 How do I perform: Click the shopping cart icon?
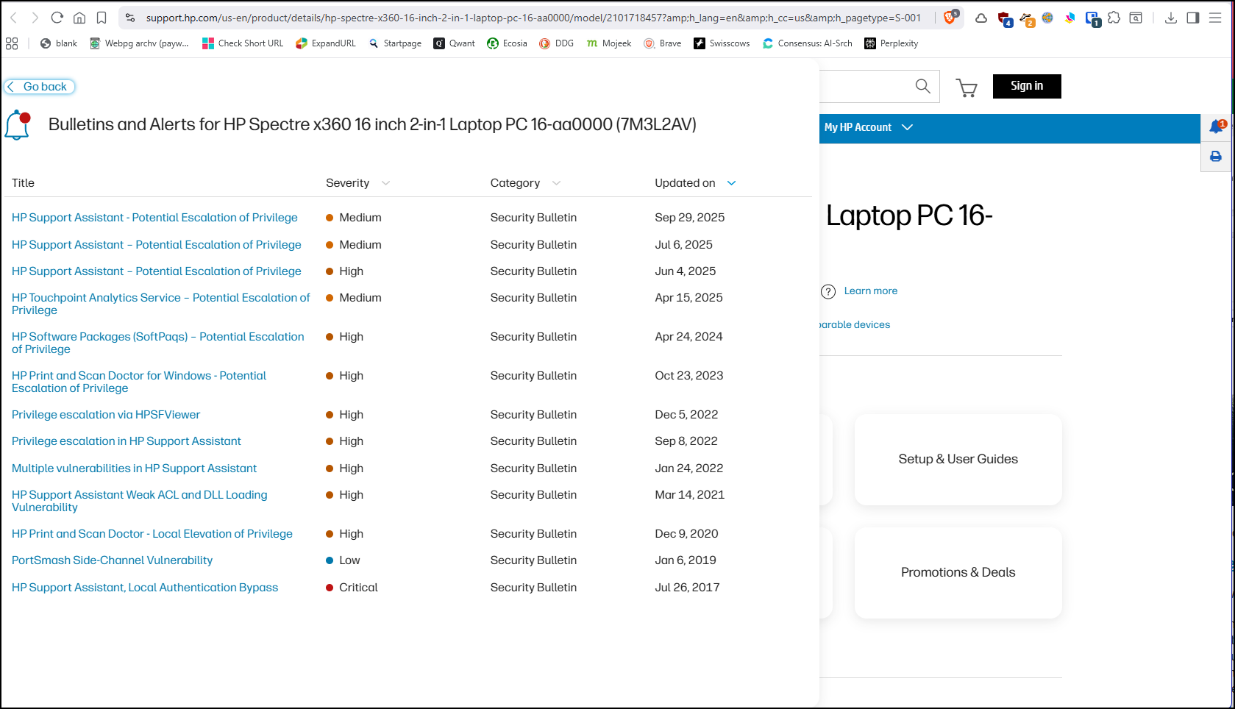tap(966, 88)
